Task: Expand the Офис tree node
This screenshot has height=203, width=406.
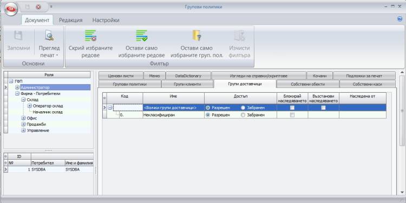Action: tap(23, 118)
